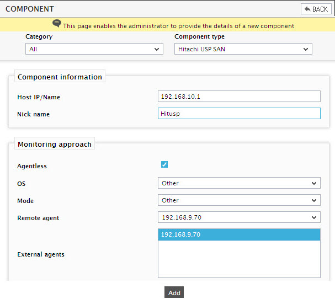Click the COMPONENT page title
Image resolution: width=335 pixels, height=299 pixels.
click(x=30, y=9)
